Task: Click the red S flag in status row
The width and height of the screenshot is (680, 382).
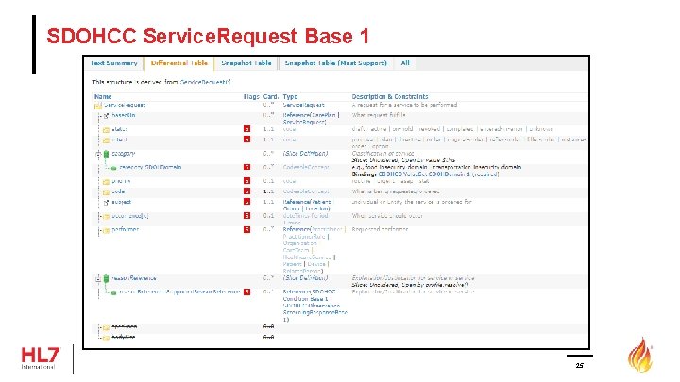Action: pos(246,129)
